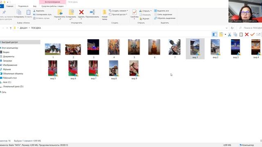This screenshot has width=262, height=147.
Task: Select Local Disk (D:) drive
Action: tap(13, 87)
